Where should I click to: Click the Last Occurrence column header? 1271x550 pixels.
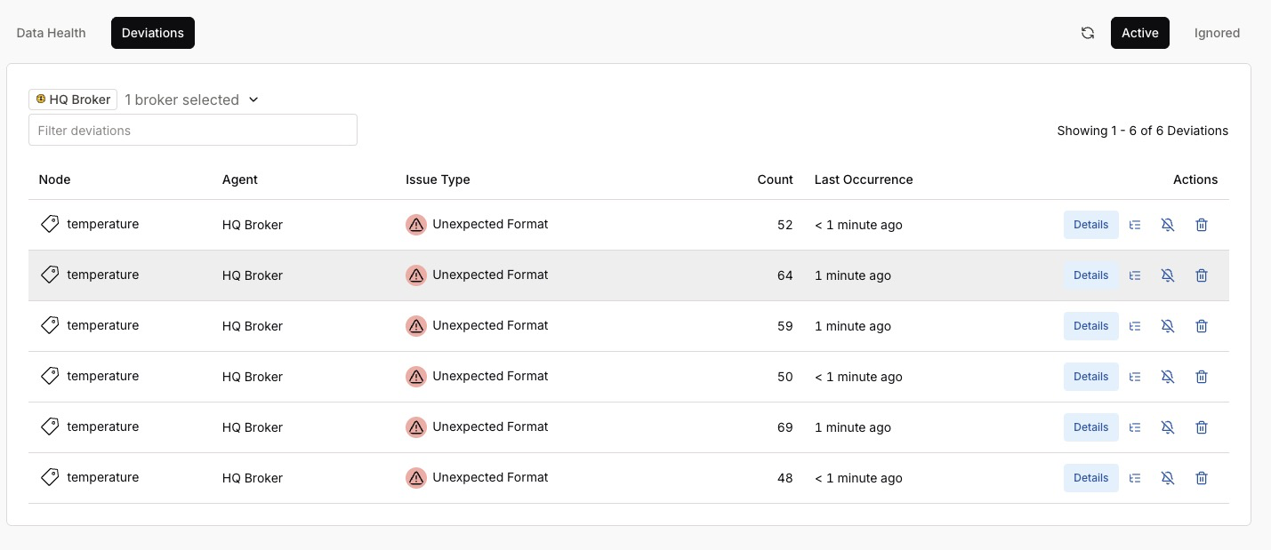(x=864, y=179)
